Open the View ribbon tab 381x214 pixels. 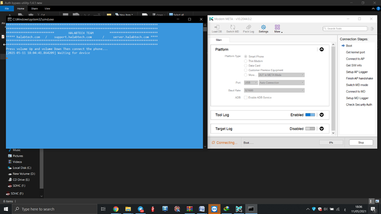tap(47, 8)
